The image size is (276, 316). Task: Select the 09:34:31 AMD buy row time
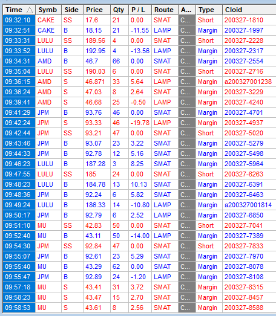point(19,61)
